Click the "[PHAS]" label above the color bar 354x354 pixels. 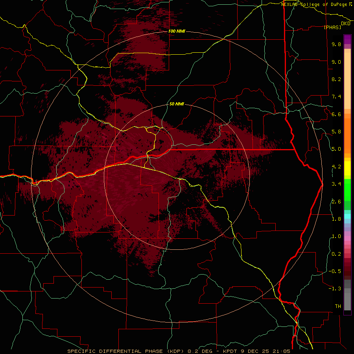tap(332, 27)
